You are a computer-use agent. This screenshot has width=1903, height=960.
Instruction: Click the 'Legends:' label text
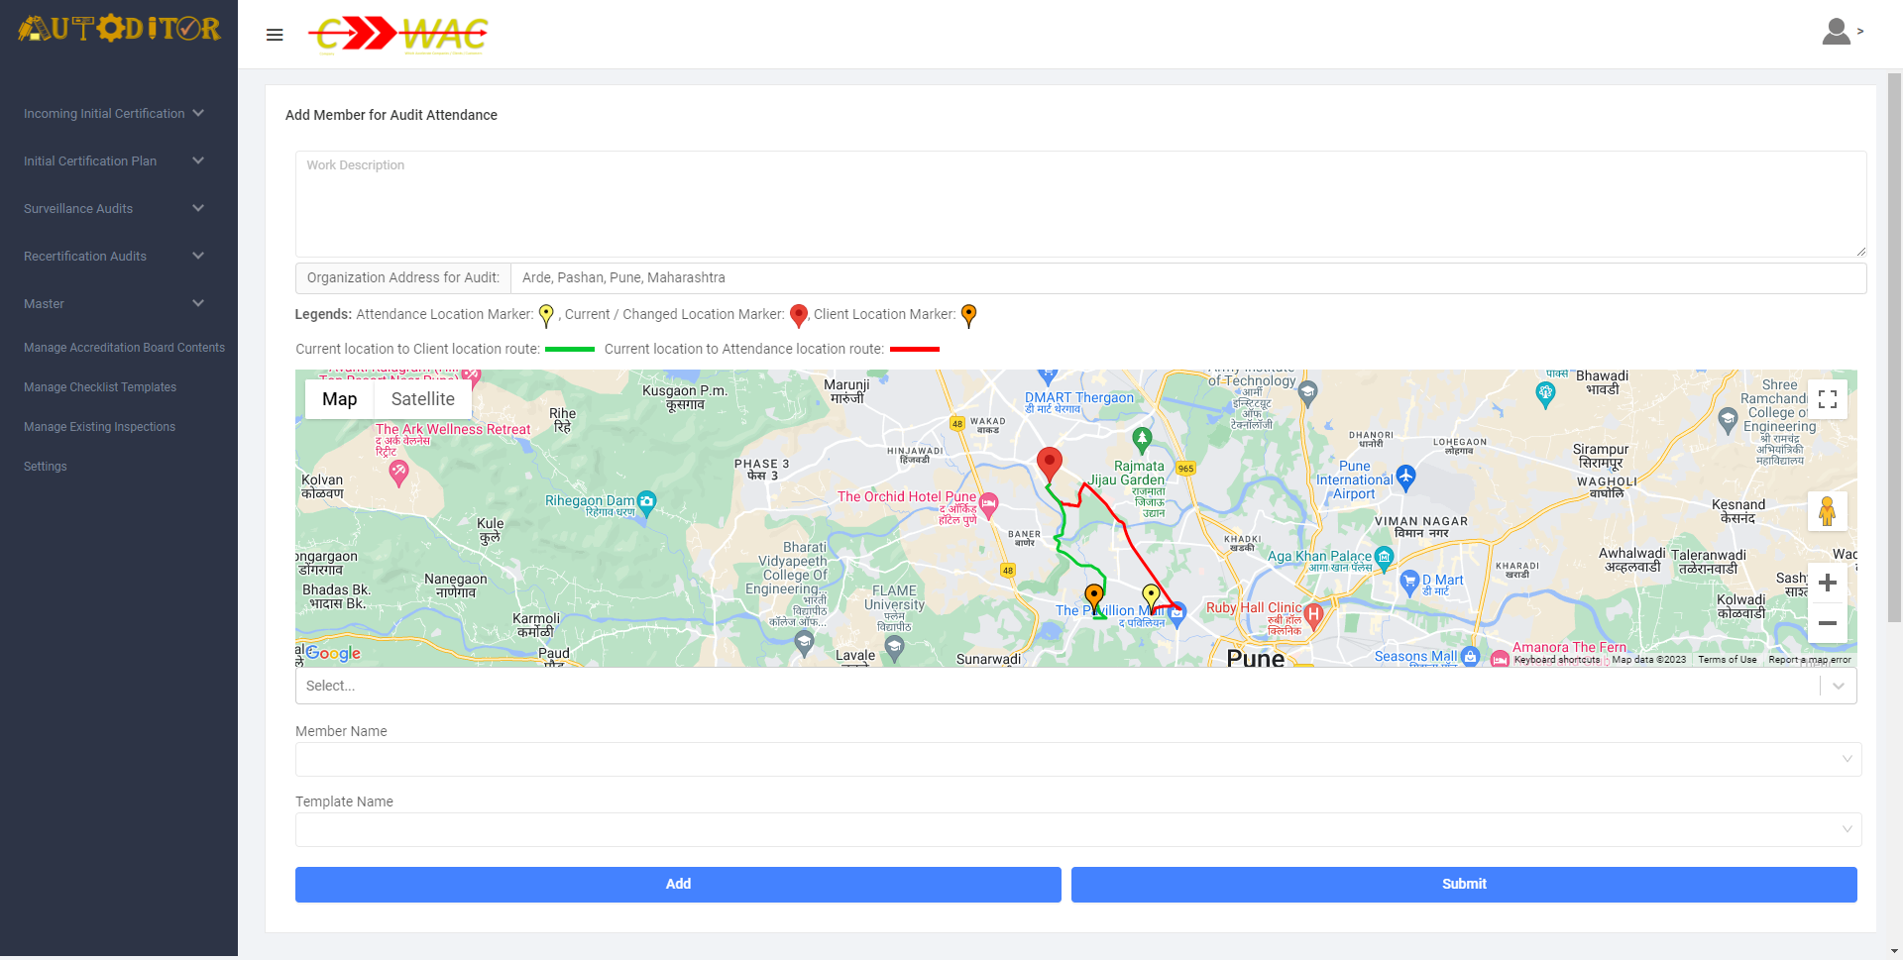(323, 314)
